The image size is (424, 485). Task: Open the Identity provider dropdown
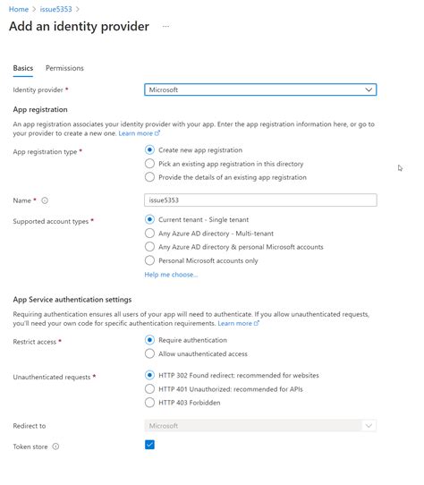(260, 89)
